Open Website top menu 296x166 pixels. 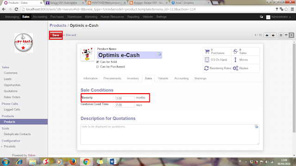coord(148,17)
